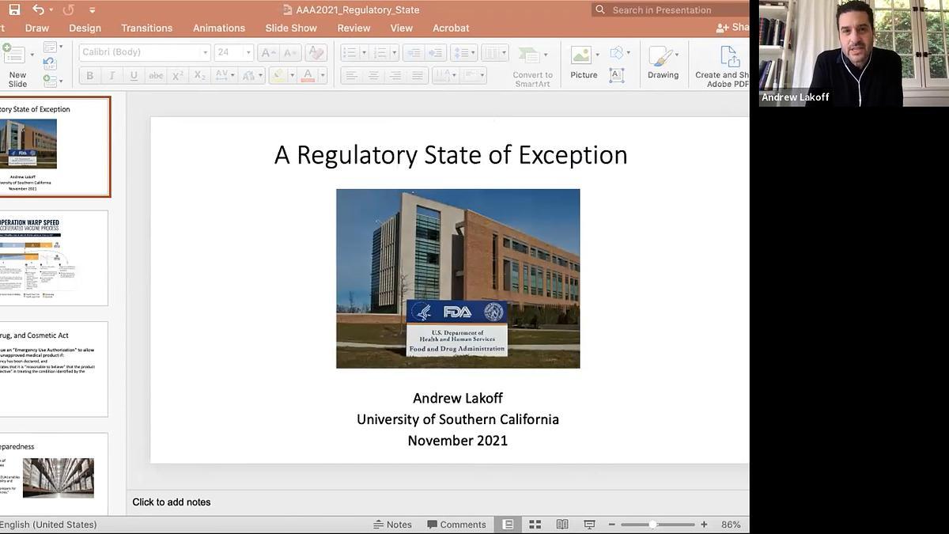
Task: Toggle Strikethrough formatting
Action: [156, 75]
